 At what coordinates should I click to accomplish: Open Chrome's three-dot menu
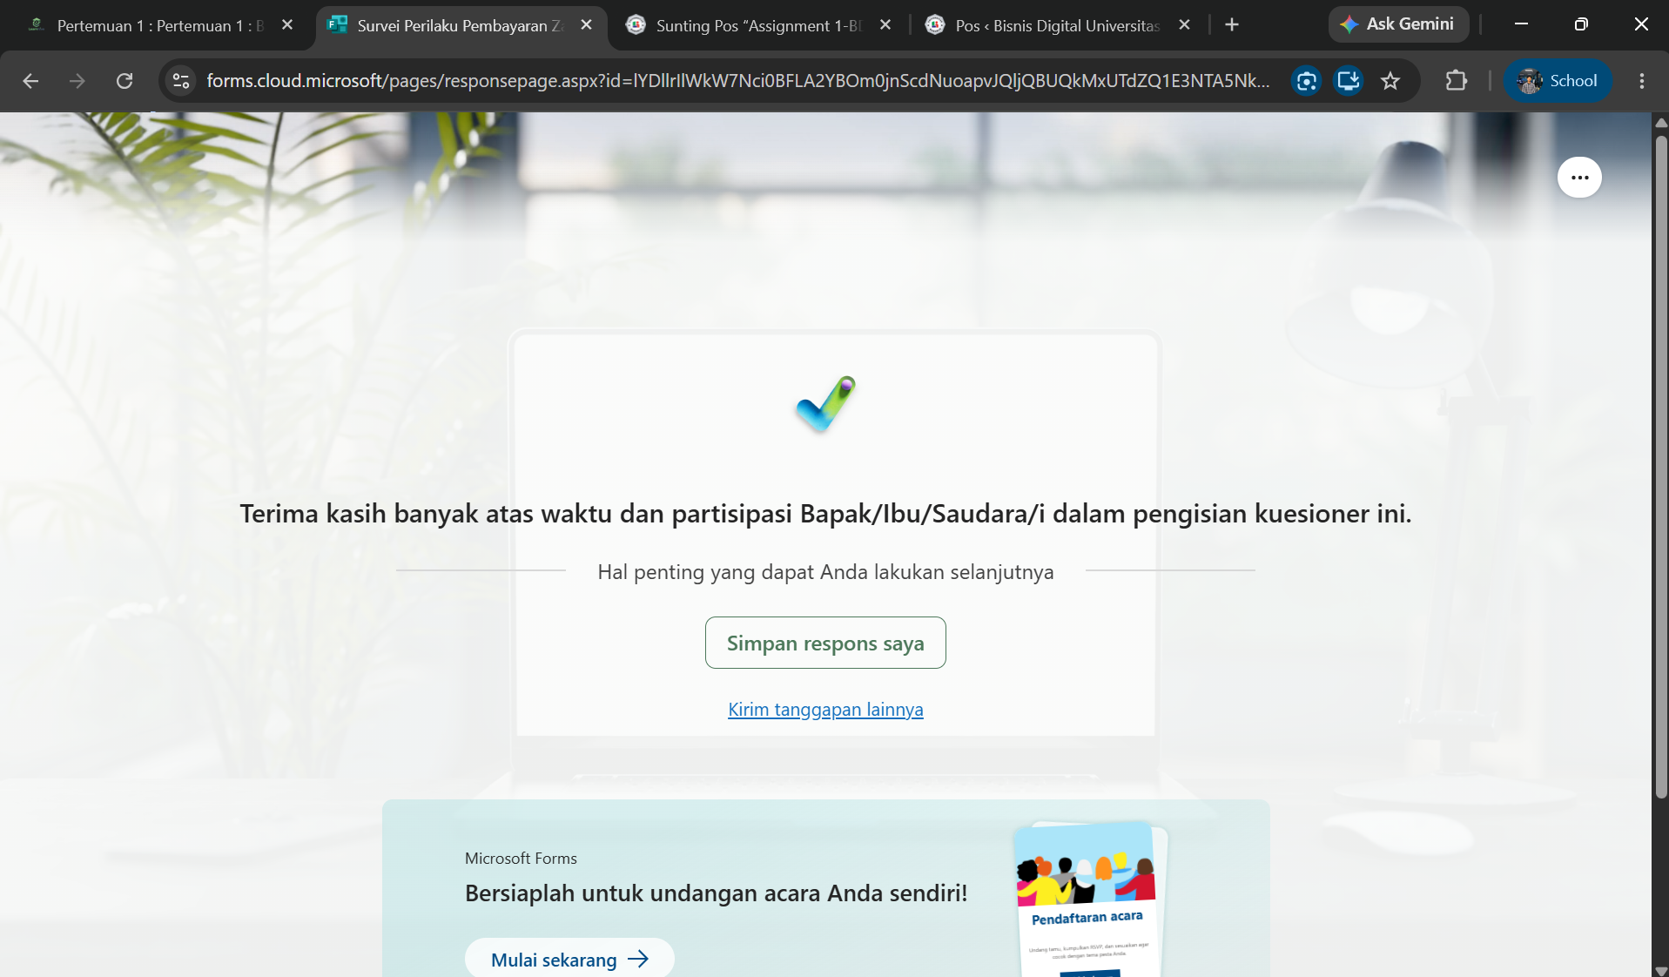1642,81
